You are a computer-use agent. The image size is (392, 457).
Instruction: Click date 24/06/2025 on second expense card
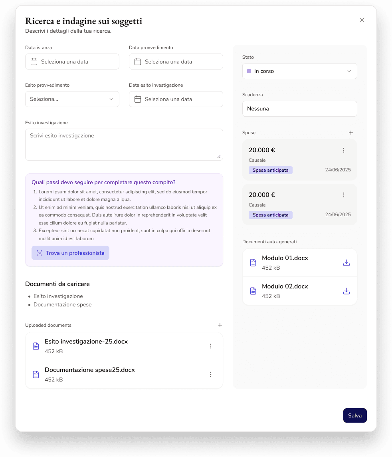pos(338,215)
